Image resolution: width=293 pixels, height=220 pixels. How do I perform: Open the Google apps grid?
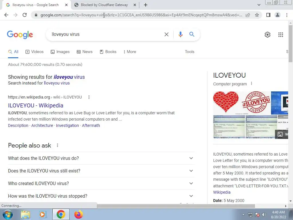[x=280, y=35]
